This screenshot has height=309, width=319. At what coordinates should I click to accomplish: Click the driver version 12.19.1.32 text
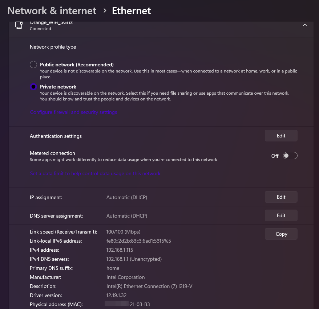click(x=116, y=295)
